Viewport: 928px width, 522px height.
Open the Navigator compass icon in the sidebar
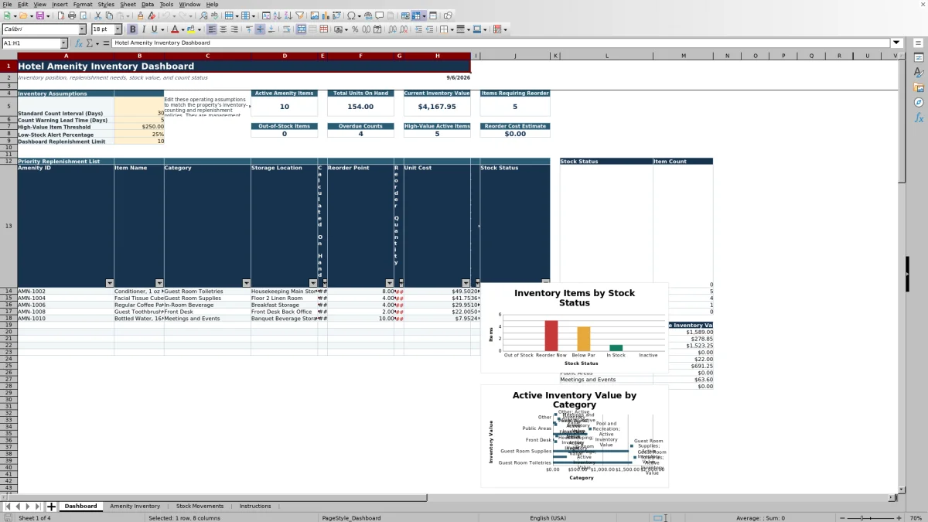click(919, 102)
